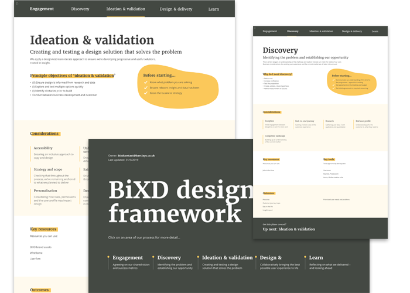This screenshot has width=410, height=293.
Task: Click 'Considerations' heading on Ideation page
Action: tap(45, 134)
